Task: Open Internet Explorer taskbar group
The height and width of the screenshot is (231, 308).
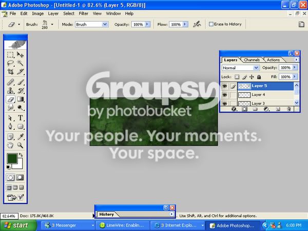Action: coord(178,225)
